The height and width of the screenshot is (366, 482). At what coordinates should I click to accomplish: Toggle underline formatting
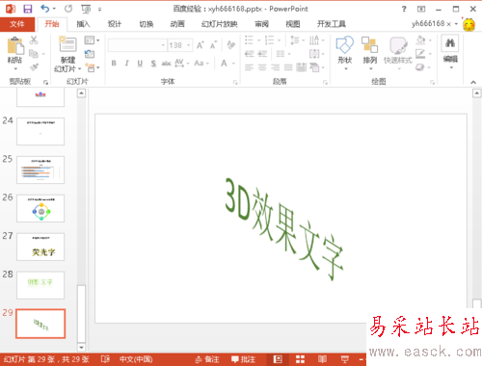point(140,64)
